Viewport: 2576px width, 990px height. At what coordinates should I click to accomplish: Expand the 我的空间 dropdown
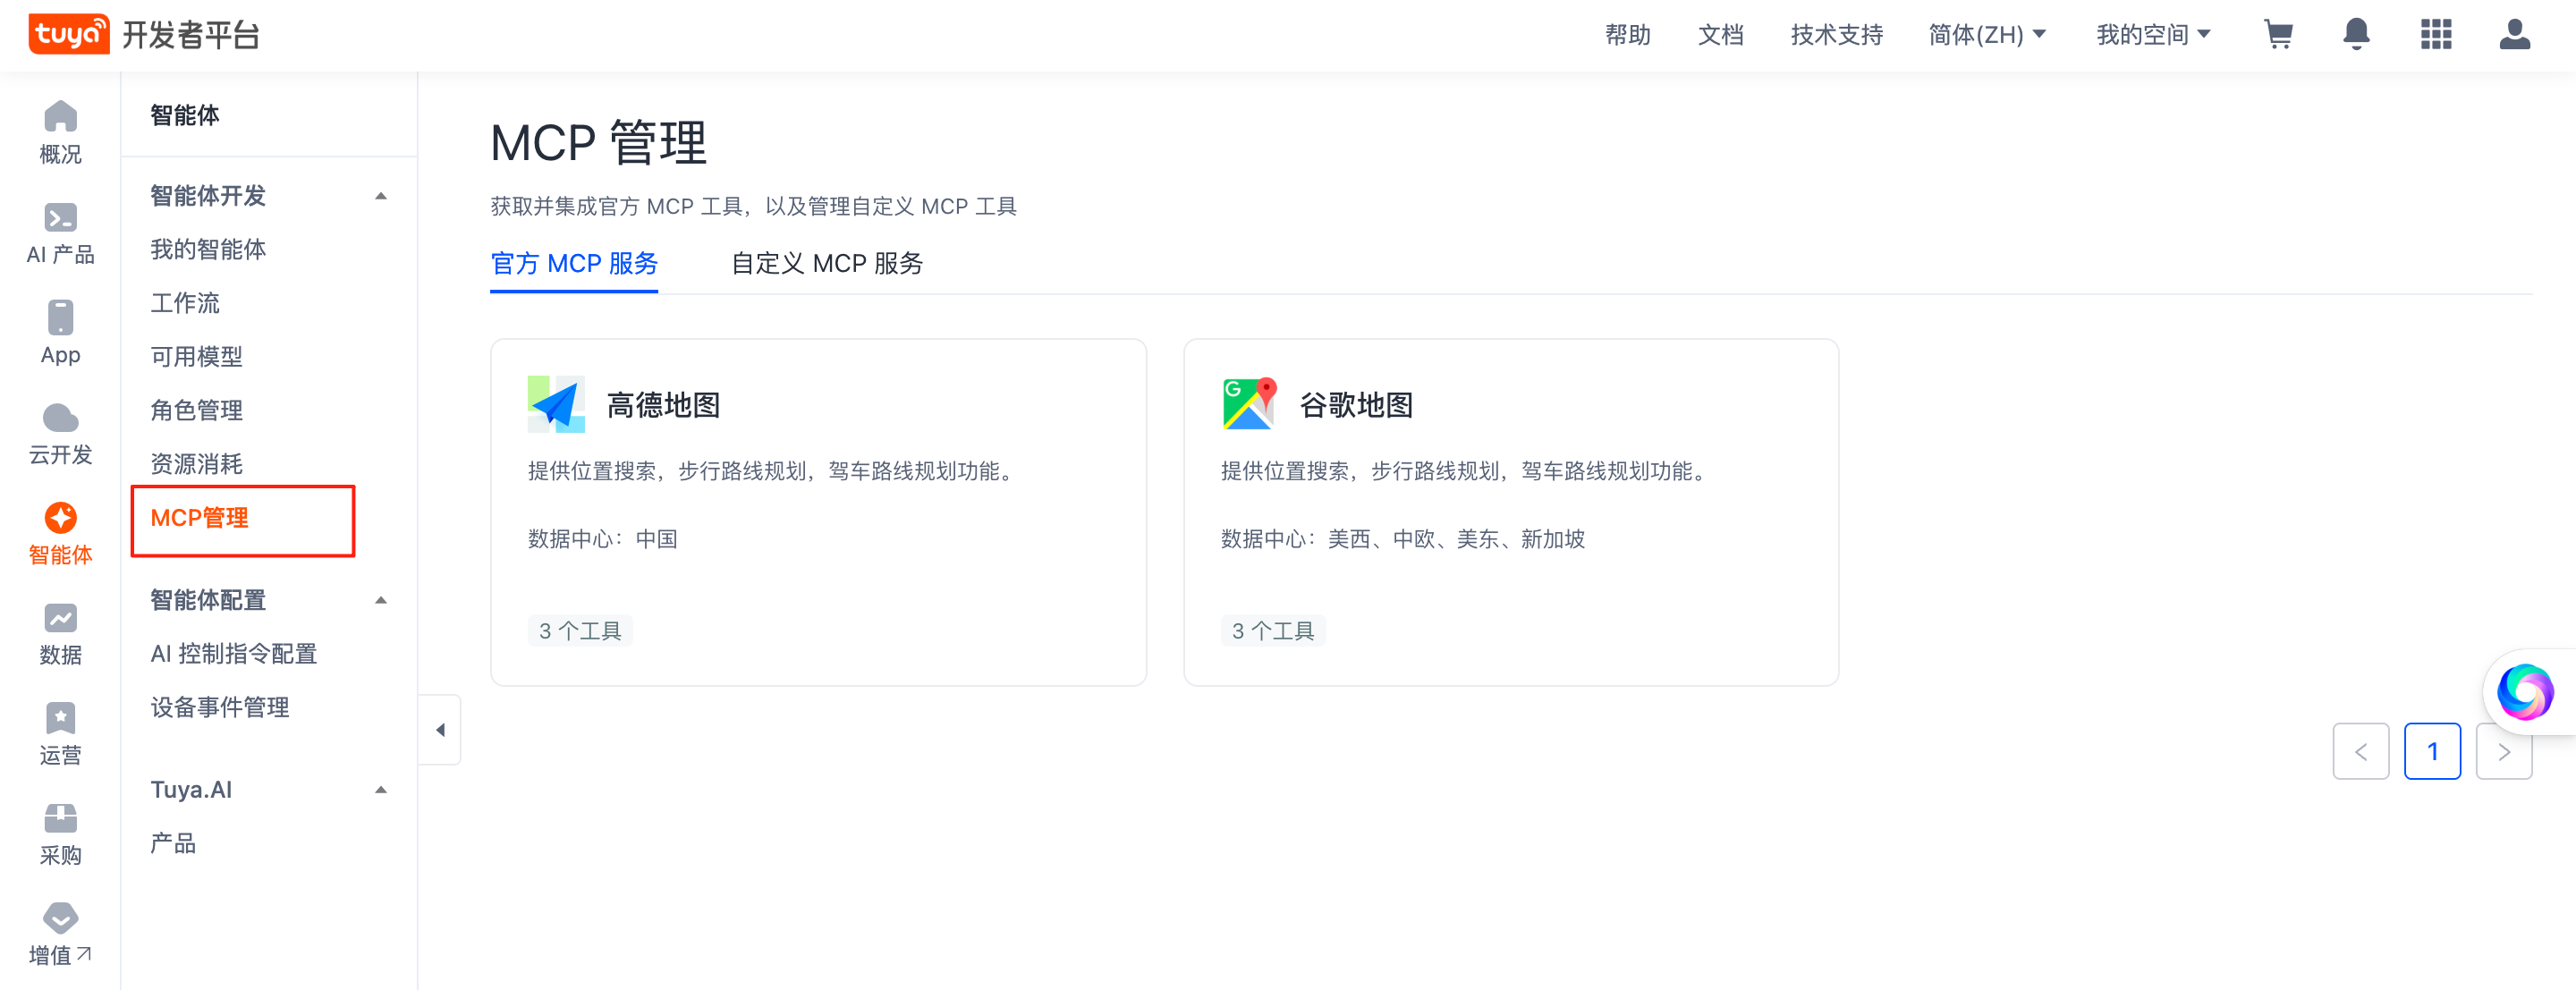(x=2152, y=35)
